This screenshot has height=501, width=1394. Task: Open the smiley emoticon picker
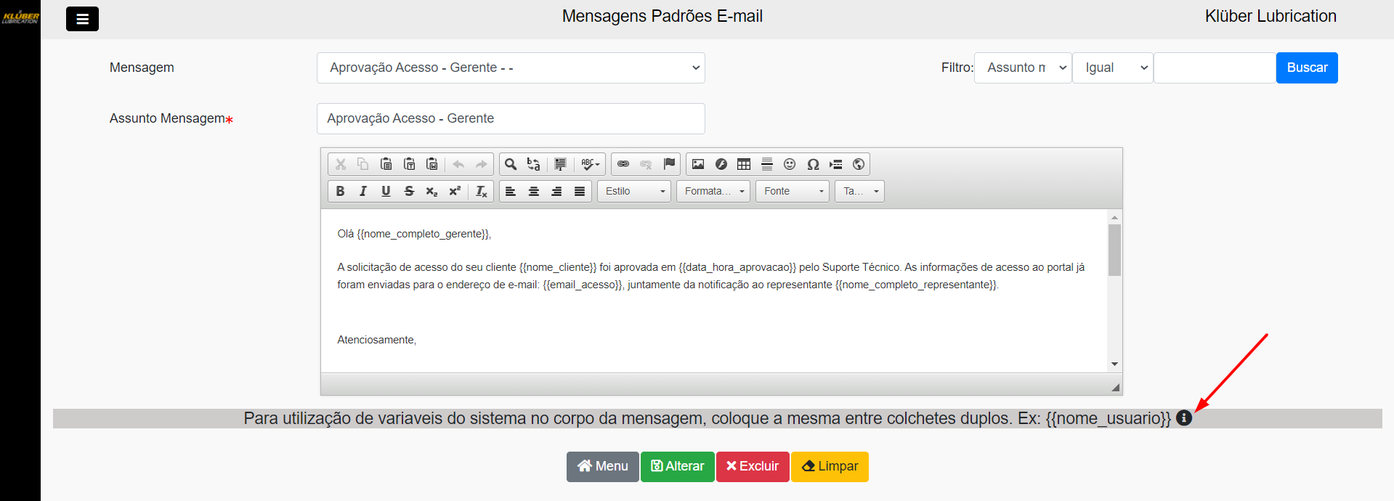pos(790,164)
